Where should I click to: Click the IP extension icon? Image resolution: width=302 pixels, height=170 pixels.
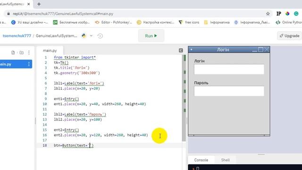click(278, 14)
